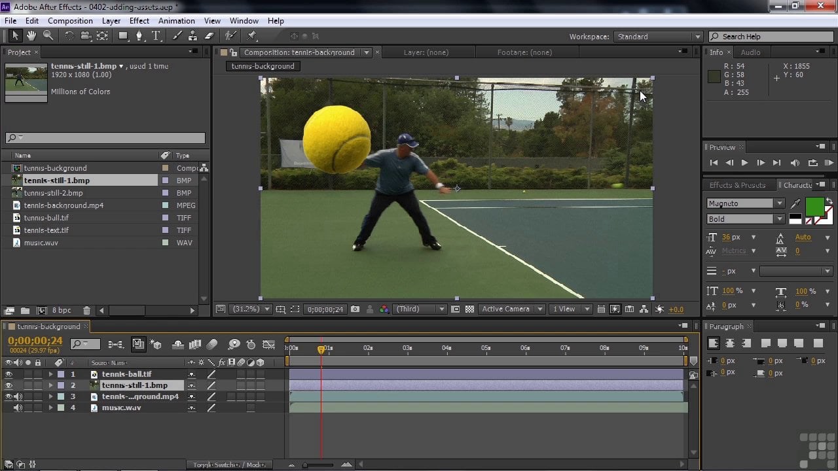Open the Graph Editor

tap(269, 345)
